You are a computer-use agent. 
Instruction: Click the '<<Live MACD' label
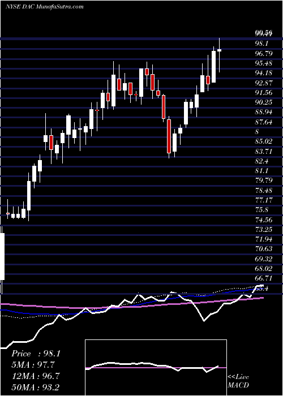[x=238, y=381]
